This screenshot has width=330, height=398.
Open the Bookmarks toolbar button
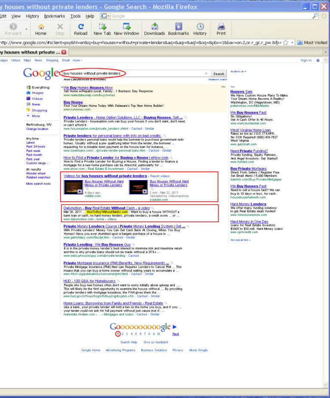178,29
